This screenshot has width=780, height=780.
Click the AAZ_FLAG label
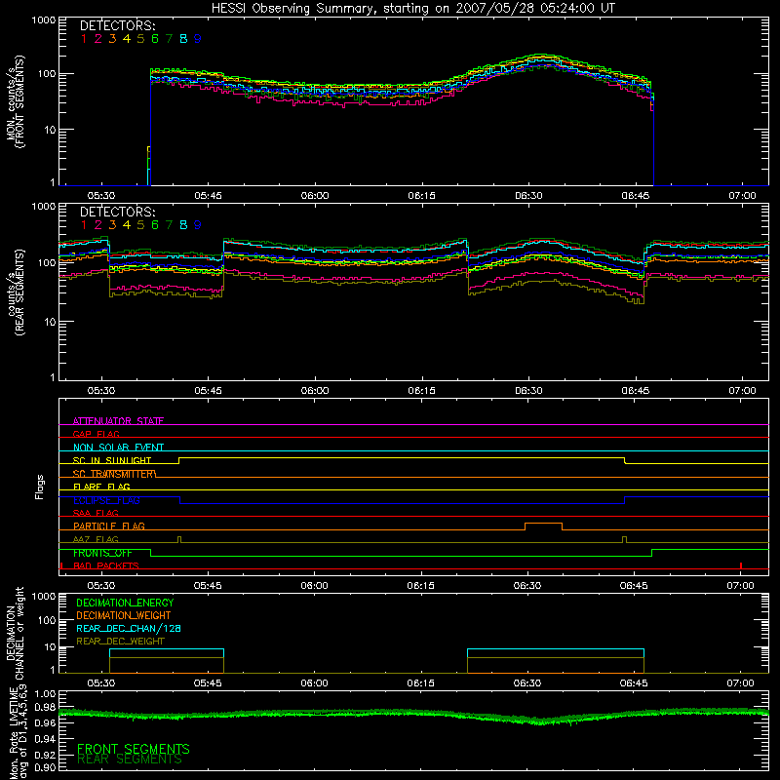(x=96, y=539)
